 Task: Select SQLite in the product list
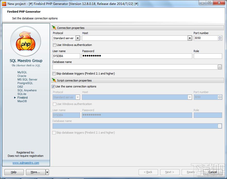[x=22, y=94]
